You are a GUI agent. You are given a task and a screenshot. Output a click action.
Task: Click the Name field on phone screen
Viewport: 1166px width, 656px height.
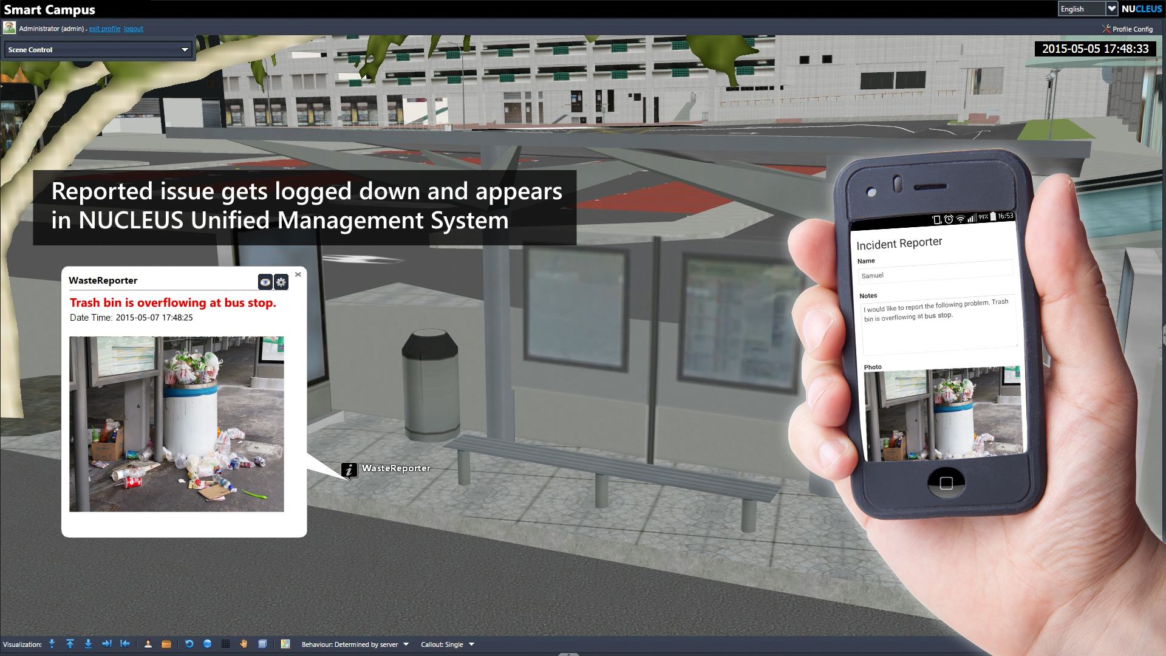coord(936,273)
